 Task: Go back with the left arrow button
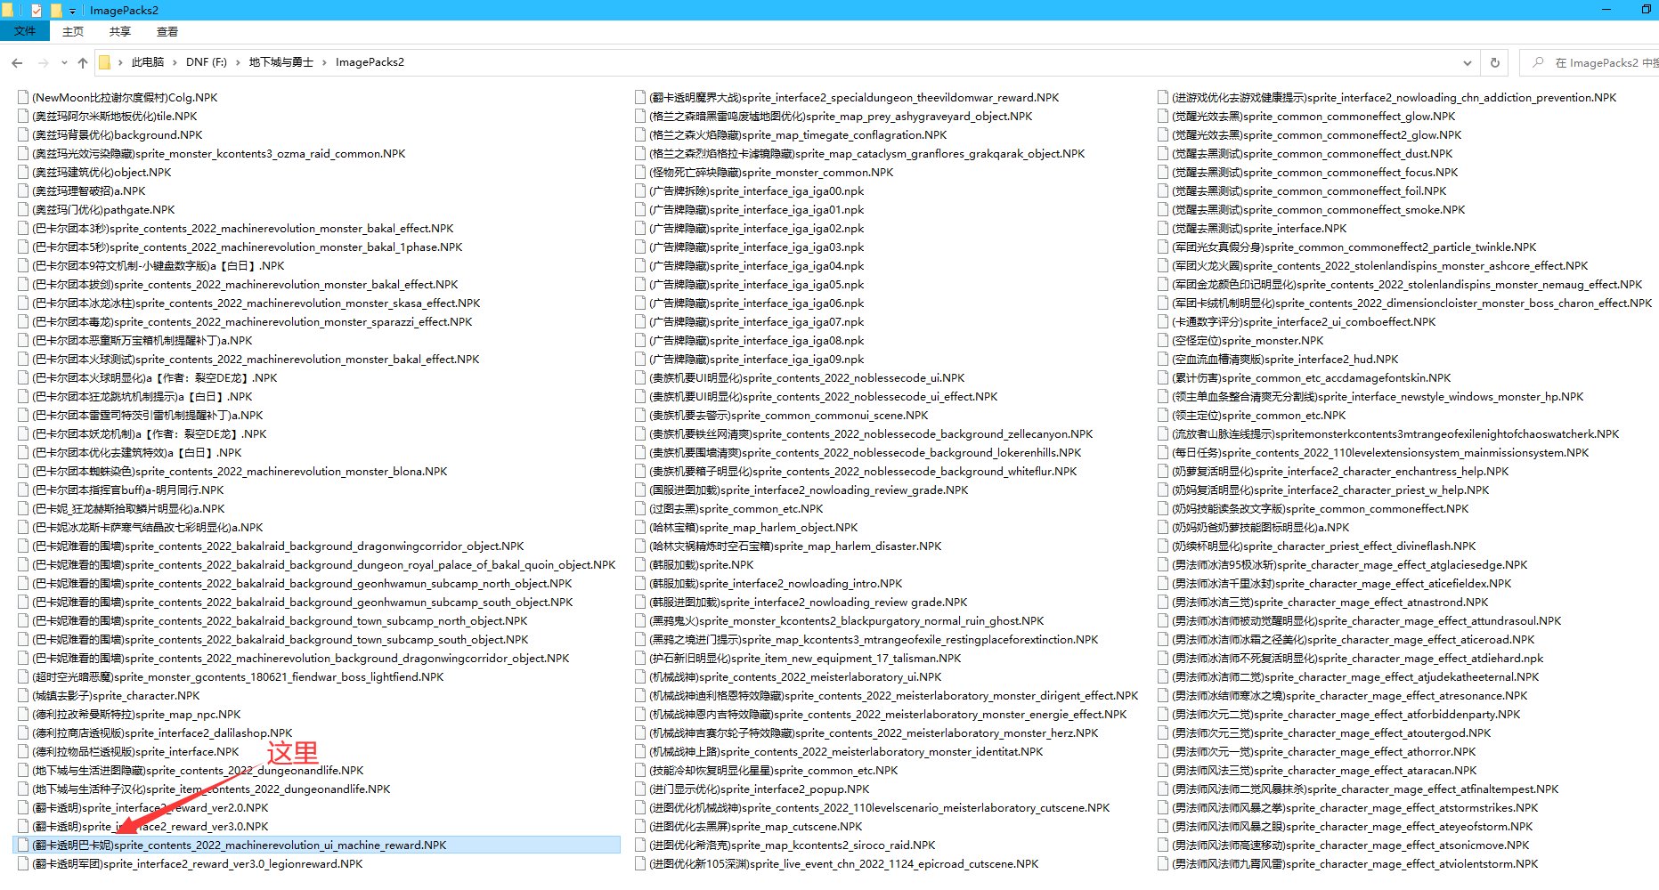pyautogui.click(x=17, y=62)
